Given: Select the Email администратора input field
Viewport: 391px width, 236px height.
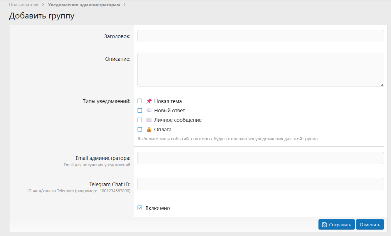Looking at the screenshot, I should [261, 158].
